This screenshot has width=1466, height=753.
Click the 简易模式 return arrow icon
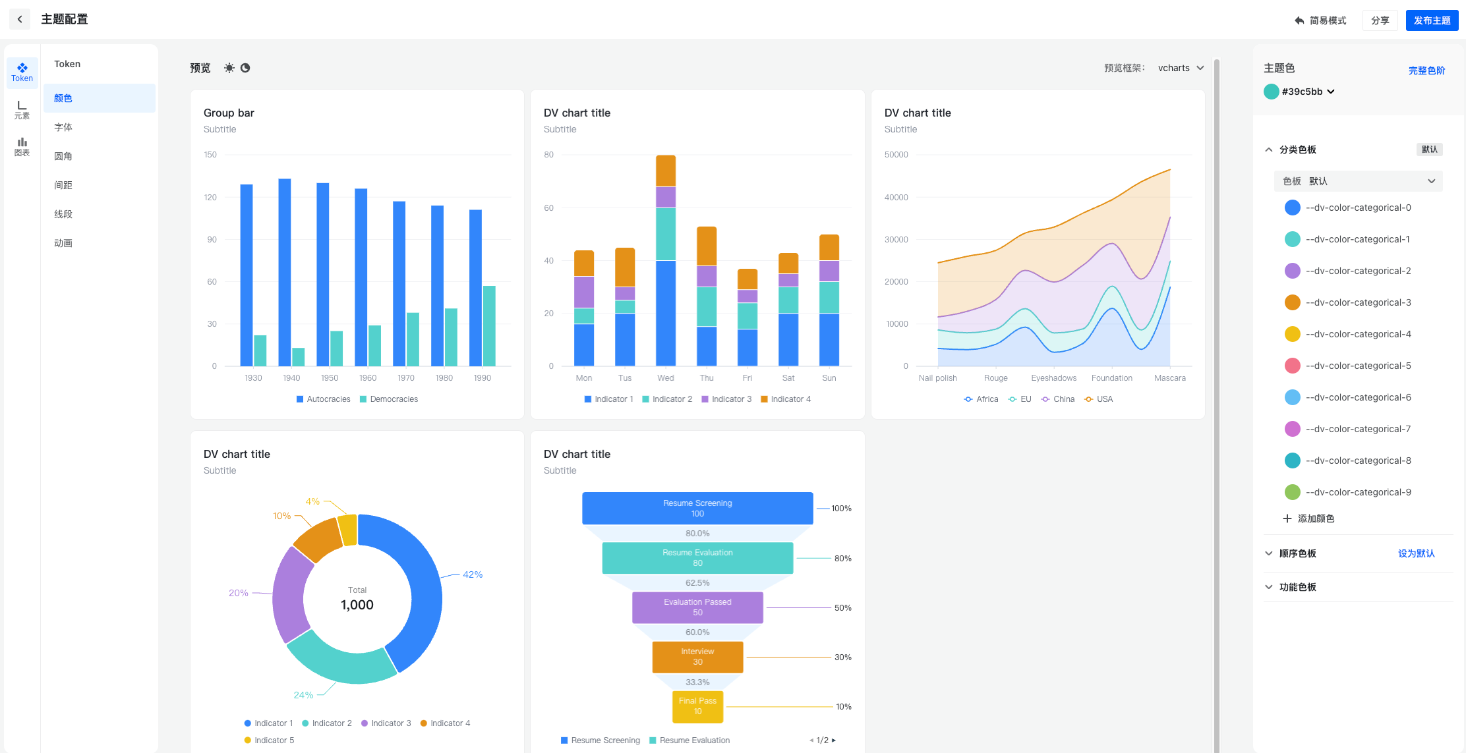[x=1299, y=20]
